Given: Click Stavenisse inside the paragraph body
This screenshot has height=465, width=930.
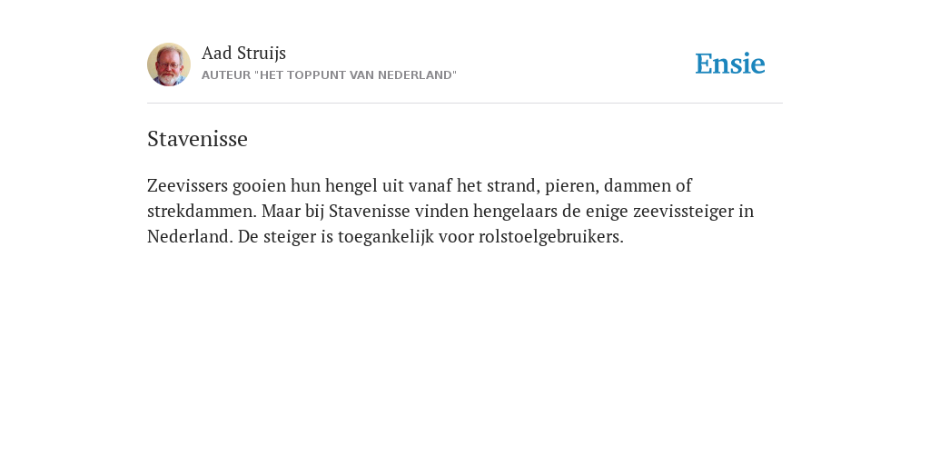Looking at the screenshot, I should pos(370,211).
